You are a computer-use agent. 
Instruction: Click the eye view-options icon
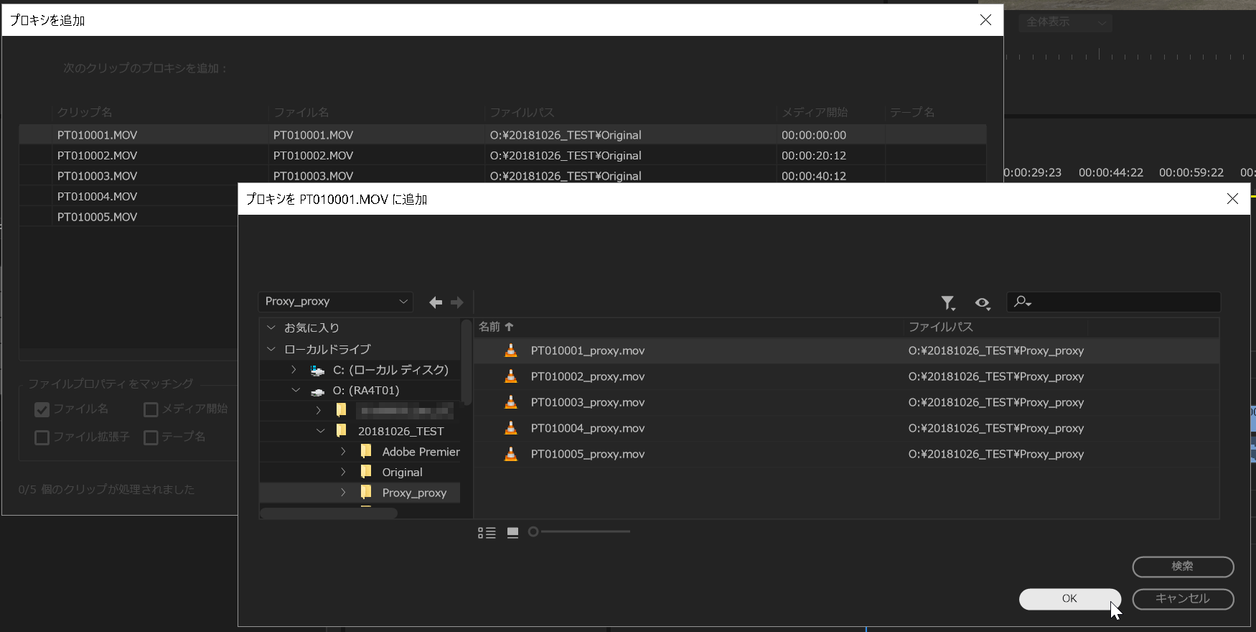[x=982, y=303]
